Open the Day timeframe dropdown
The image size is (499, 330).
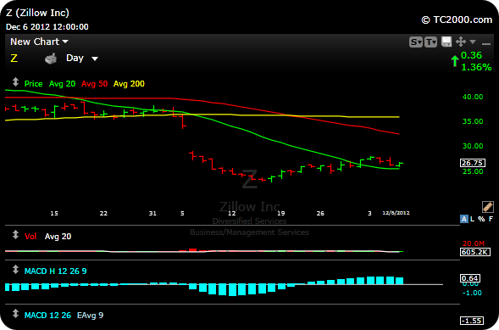click(x=82, y=59)
